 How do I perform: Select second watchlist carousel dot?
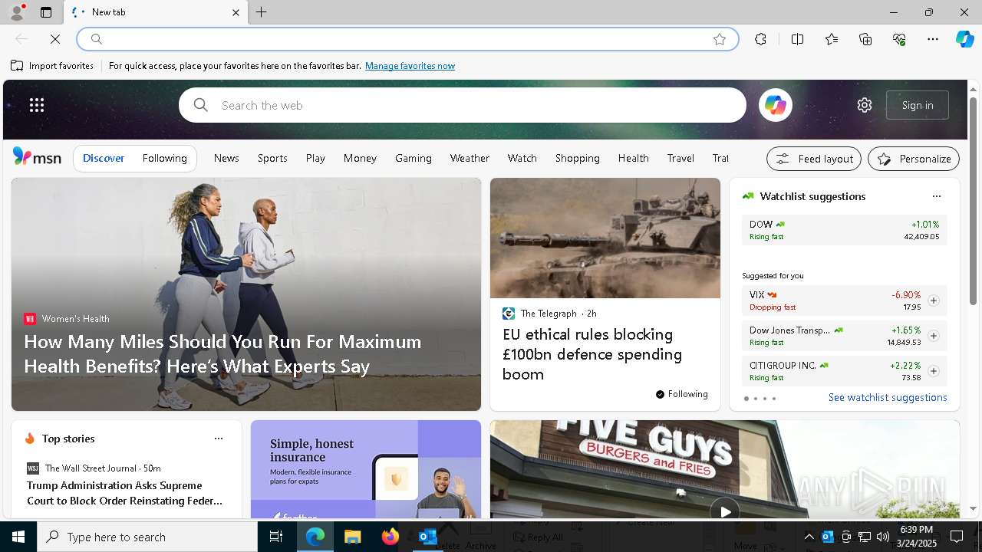point(755,399)
